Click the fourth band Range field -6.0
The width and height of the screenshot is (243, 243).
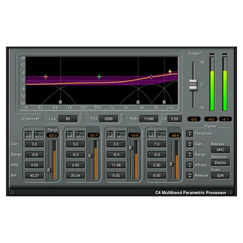[156, 154]
